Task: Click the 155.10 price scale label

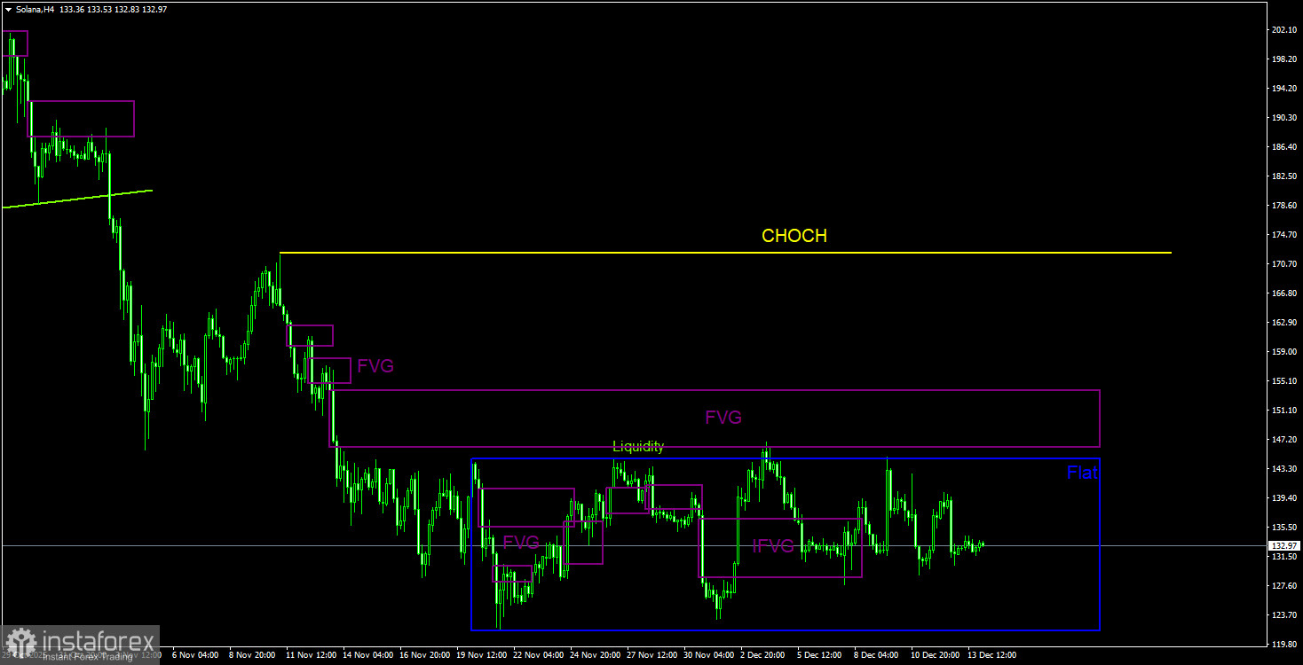Action: [1283, 381]
